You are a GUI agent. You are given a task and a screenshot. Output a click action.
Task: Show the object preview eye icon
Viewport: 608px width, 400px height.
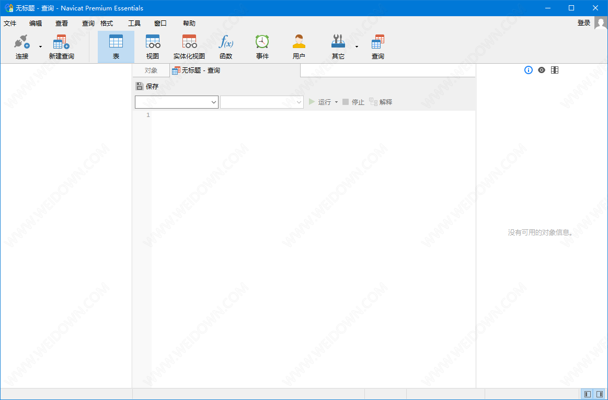(x=542, y=70)
